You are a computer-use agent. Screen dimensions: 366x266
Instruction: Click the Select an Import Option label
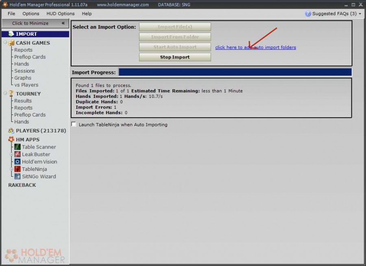[104, 27]
